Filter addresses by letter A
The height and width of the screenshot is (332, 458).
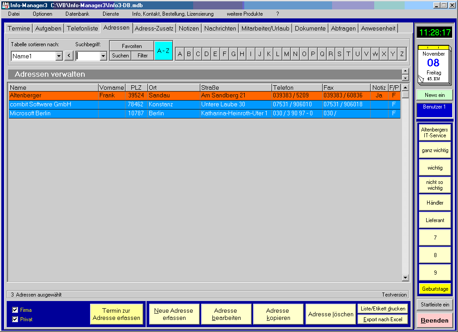coord(180,54)
